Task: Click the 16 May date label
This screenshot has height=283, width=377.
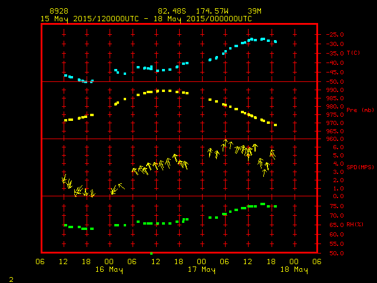Action: 109,269
